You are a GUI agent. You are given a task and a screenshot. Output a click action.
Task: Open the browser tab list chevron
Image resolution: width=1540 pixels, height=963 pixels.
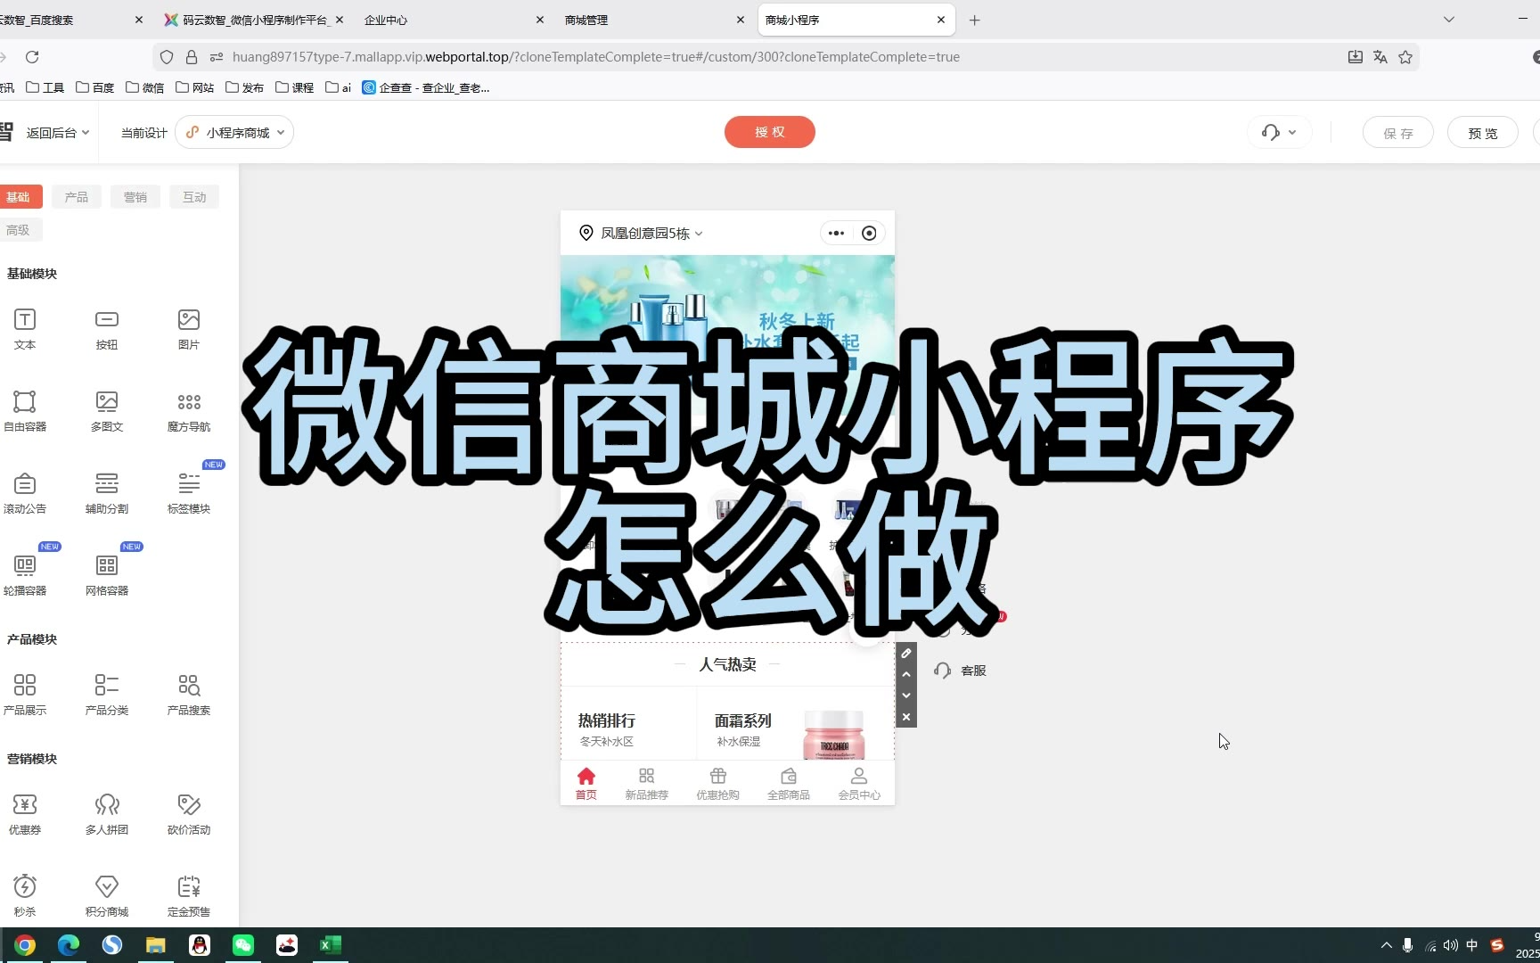(1449, 20)
